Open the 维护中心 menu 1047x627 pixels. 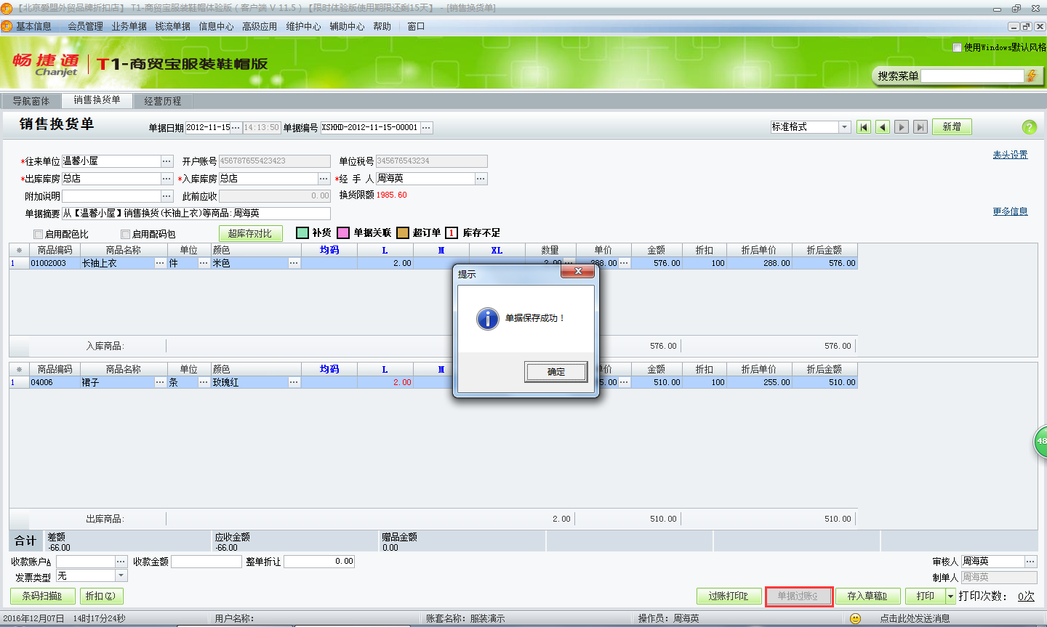(x=303, y=26)
